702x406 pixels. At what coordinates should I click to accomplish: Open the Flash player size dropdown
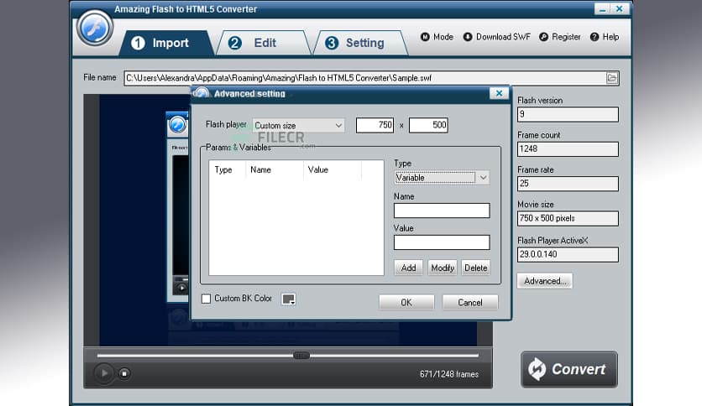299,126
